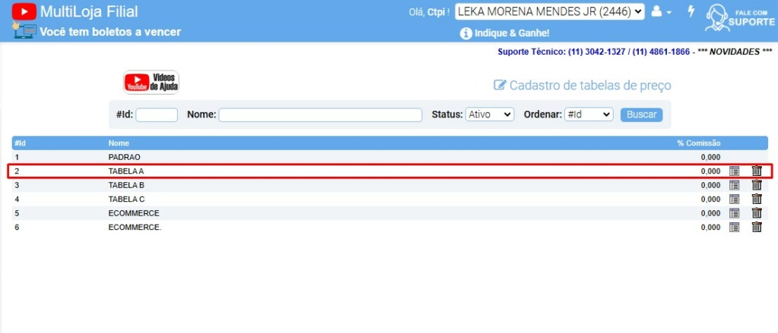Open price list icon for TABELA B
The width and height of the screenshot is (778, 333).
(734, 185)
